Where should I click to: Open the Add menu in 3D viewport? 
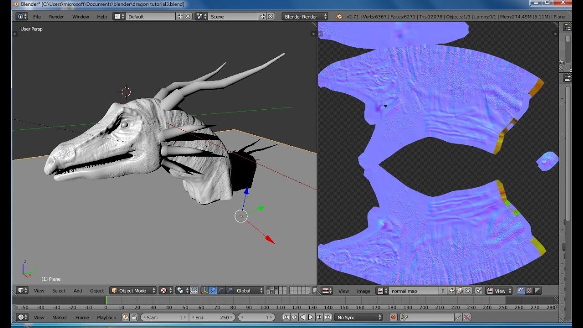78,291
